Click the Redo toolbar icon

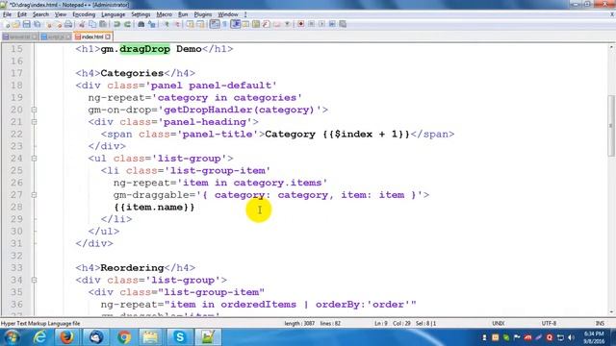127,24
